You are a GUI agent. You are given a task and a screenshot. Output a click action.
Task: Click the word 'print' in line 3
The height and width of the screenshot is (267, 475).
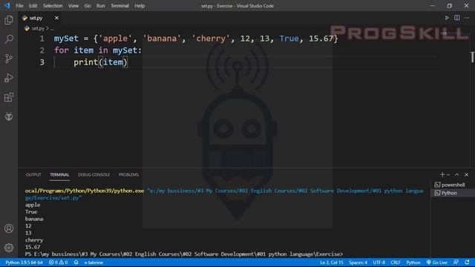86,62
